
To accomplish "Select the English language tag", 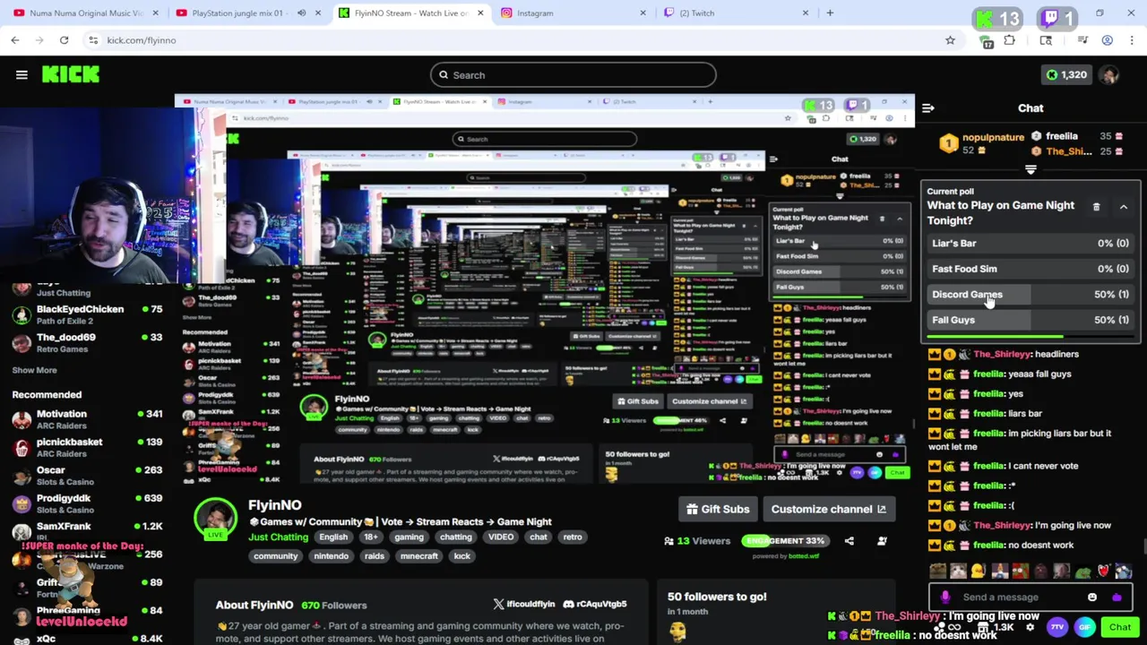I will [x=333, y=537].
